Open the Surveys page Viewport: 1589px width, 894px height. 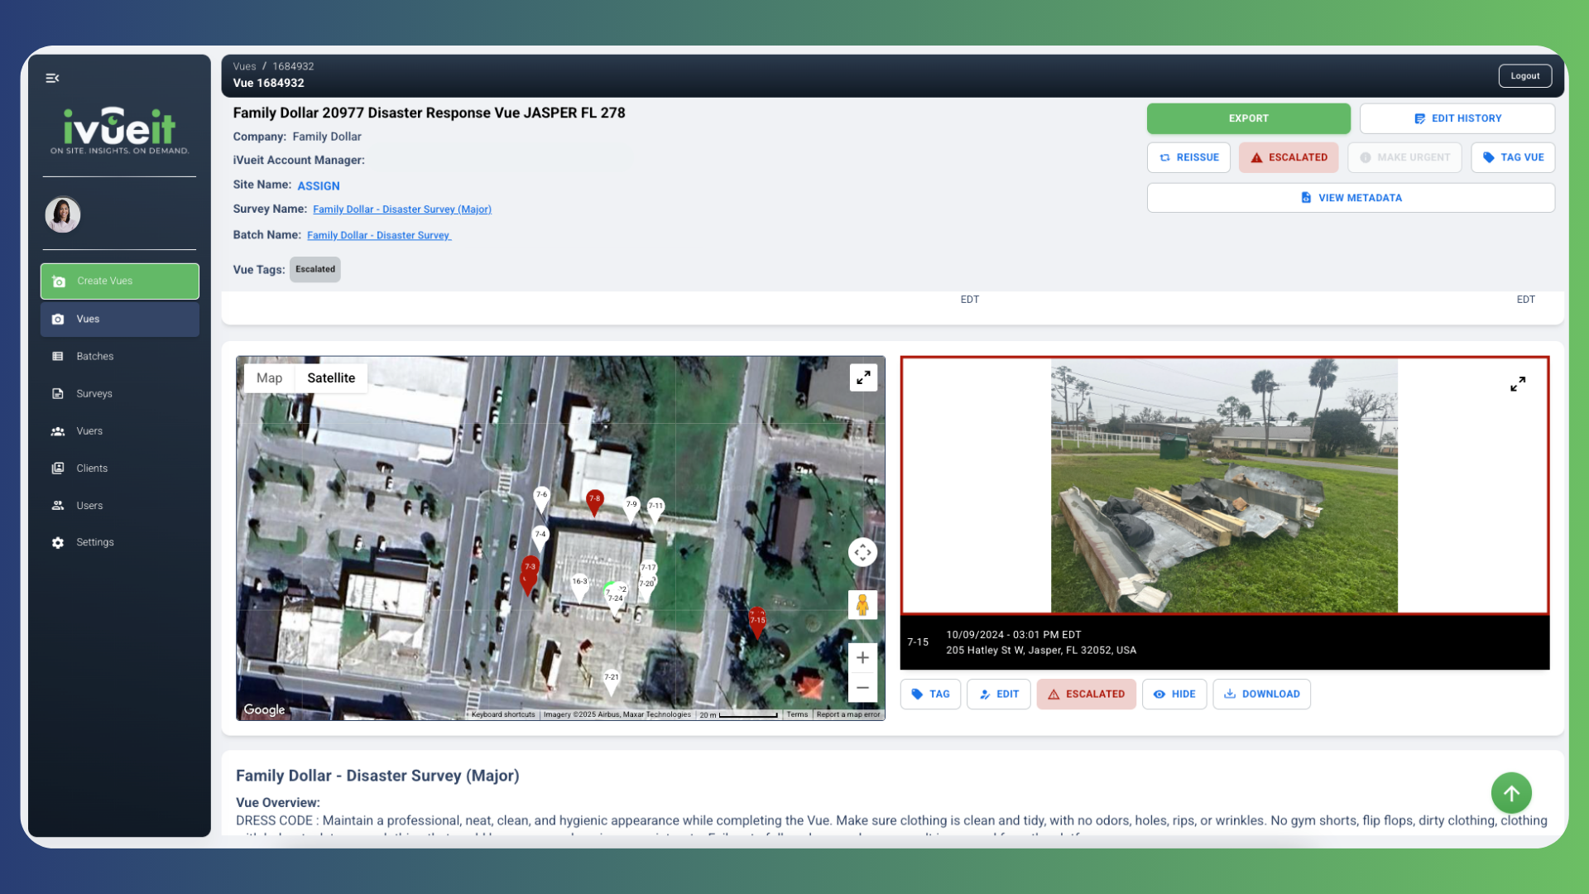tap(120, 393)
